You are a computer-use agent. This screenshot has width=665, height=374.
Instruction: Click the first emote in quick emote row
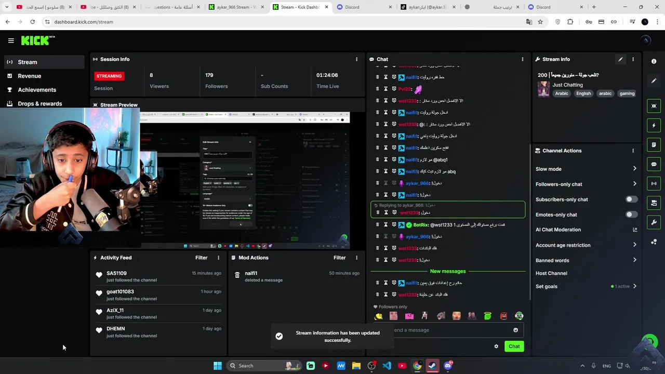[x=378, y=316]
